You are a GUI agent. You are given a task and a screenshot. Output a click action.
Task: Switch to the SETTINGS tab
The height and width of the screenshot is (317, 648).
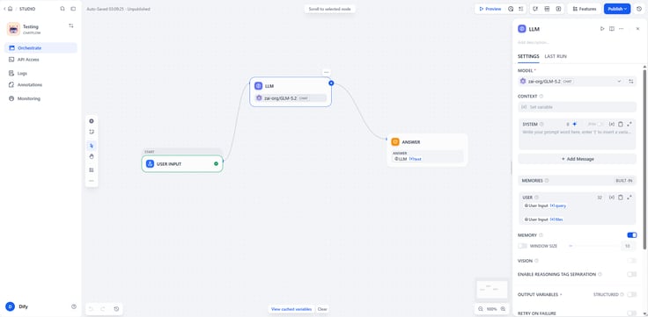coord(528,56)
